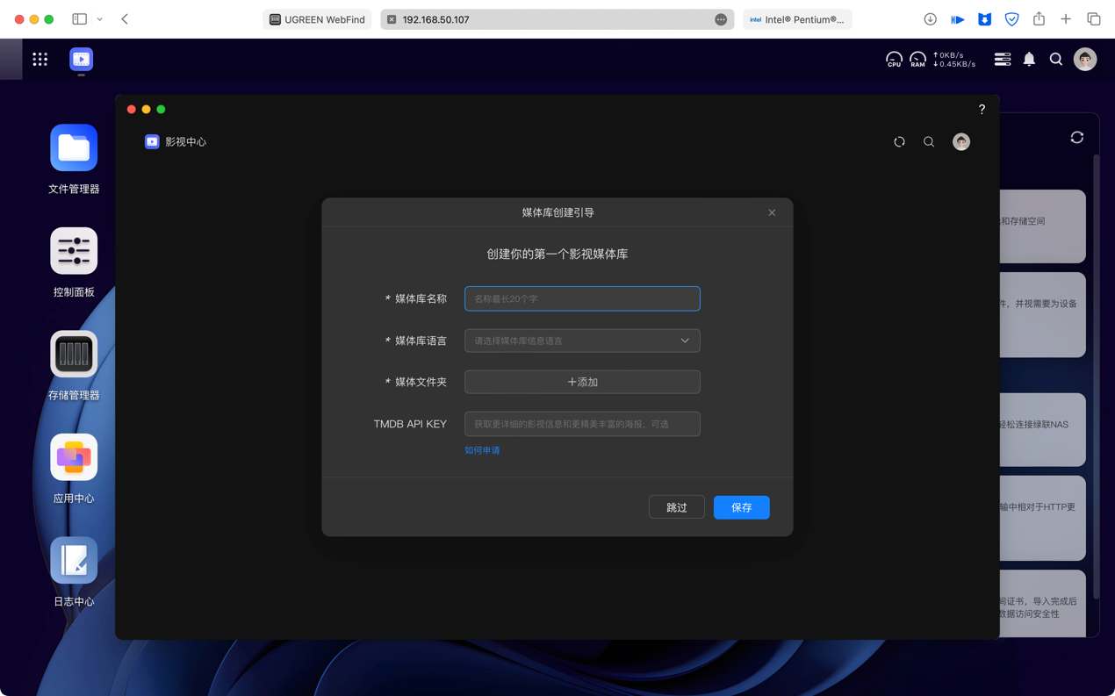
Task: Open the 控制面板 desktop icon
Action: (74, 252)
